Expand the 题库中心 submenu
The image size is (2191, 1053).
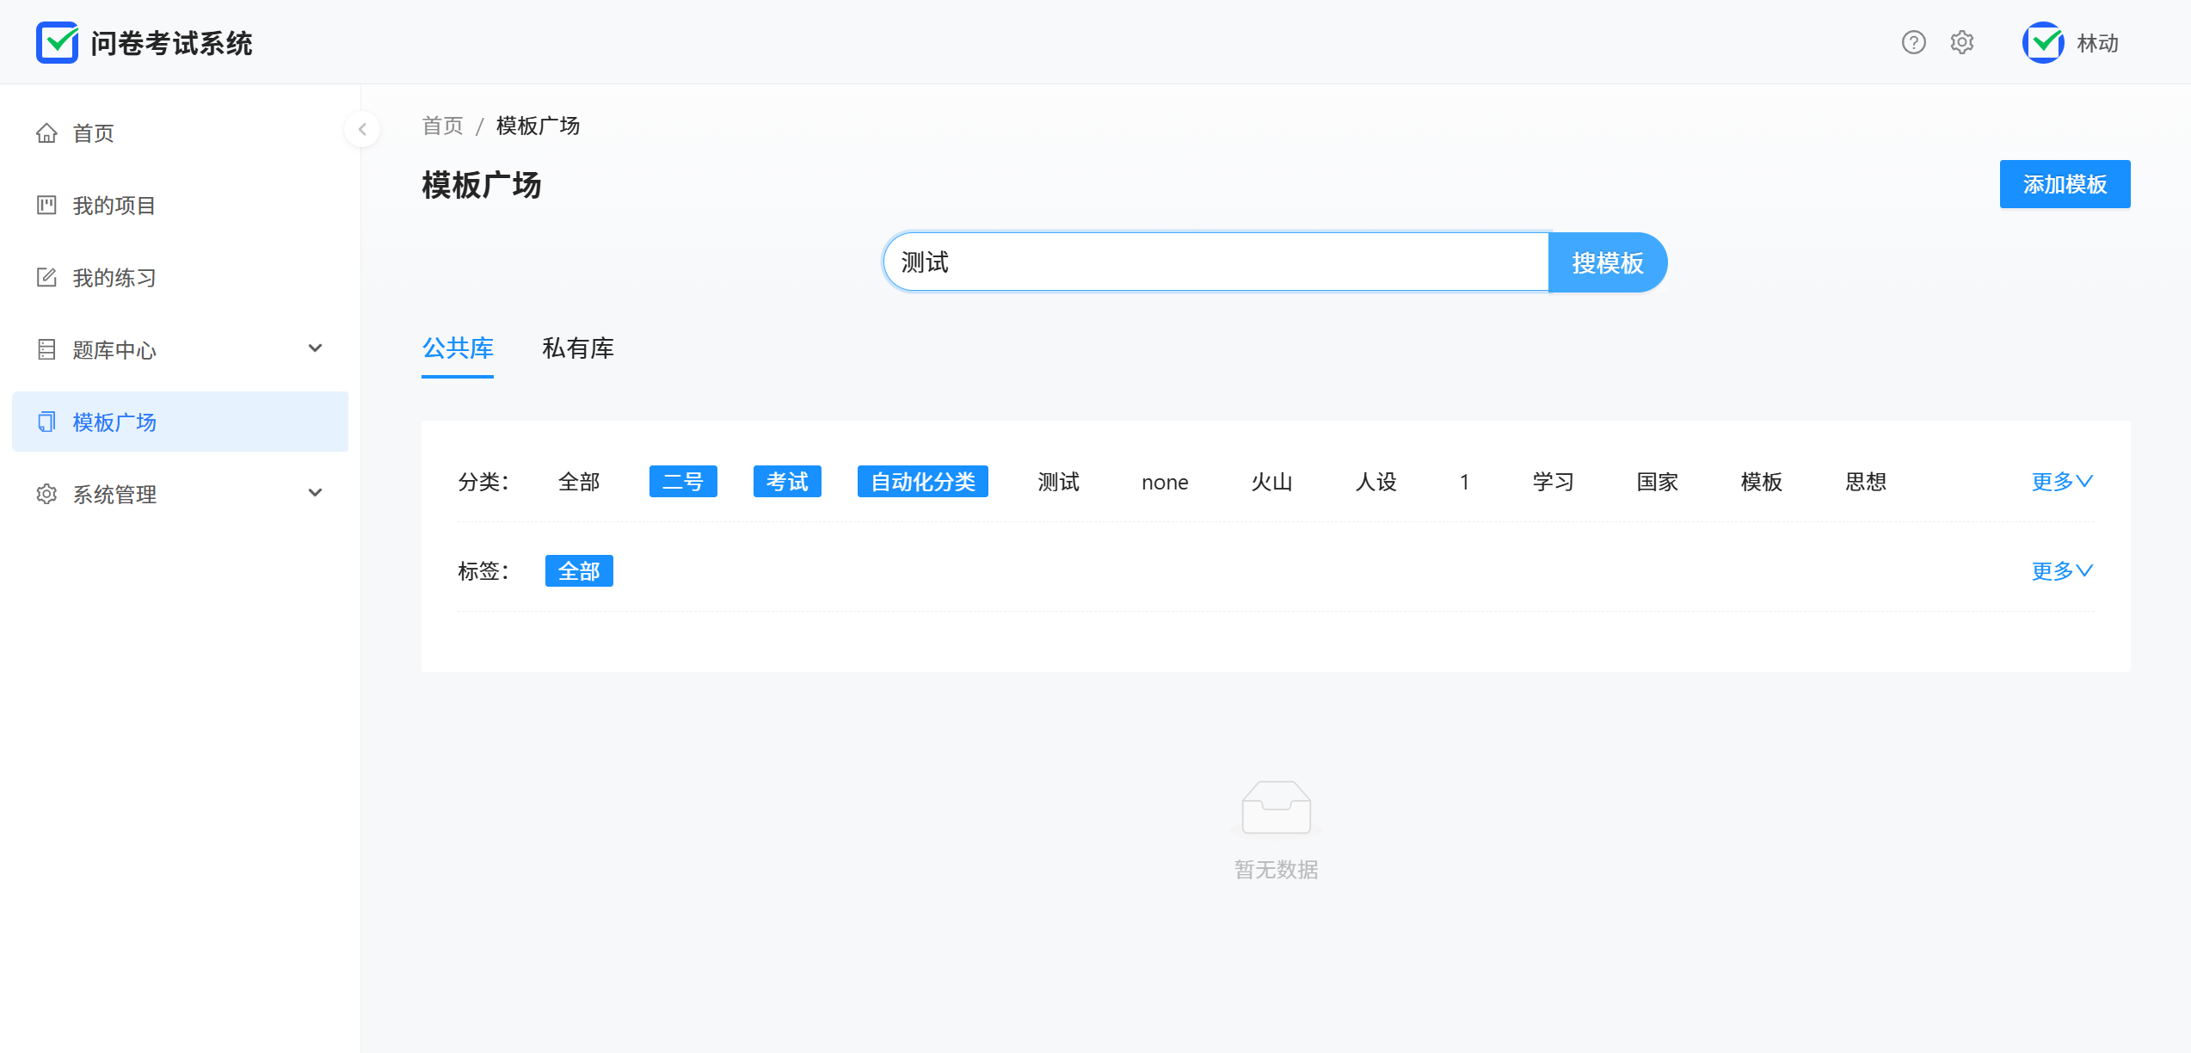pos(315,348)
